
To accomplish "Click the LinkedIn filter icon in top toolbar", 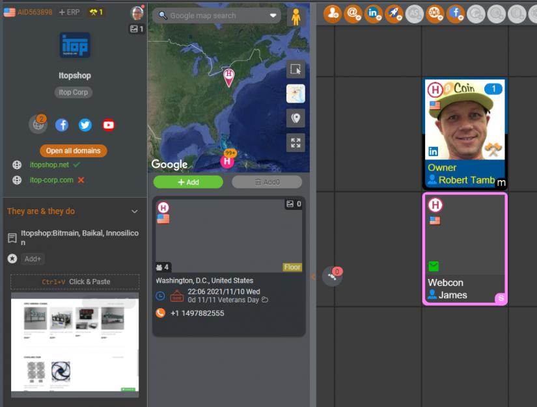I will point(374,12).
